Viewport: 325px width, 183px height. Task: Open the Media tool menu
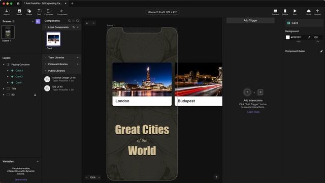(x=19, y=12)
